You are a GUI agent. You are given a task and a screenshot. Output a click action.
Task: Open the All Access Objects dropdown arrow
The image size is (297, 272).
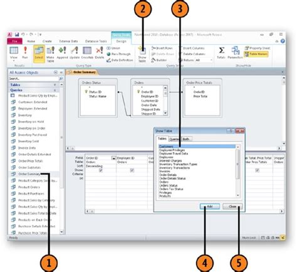click(55, 72)
